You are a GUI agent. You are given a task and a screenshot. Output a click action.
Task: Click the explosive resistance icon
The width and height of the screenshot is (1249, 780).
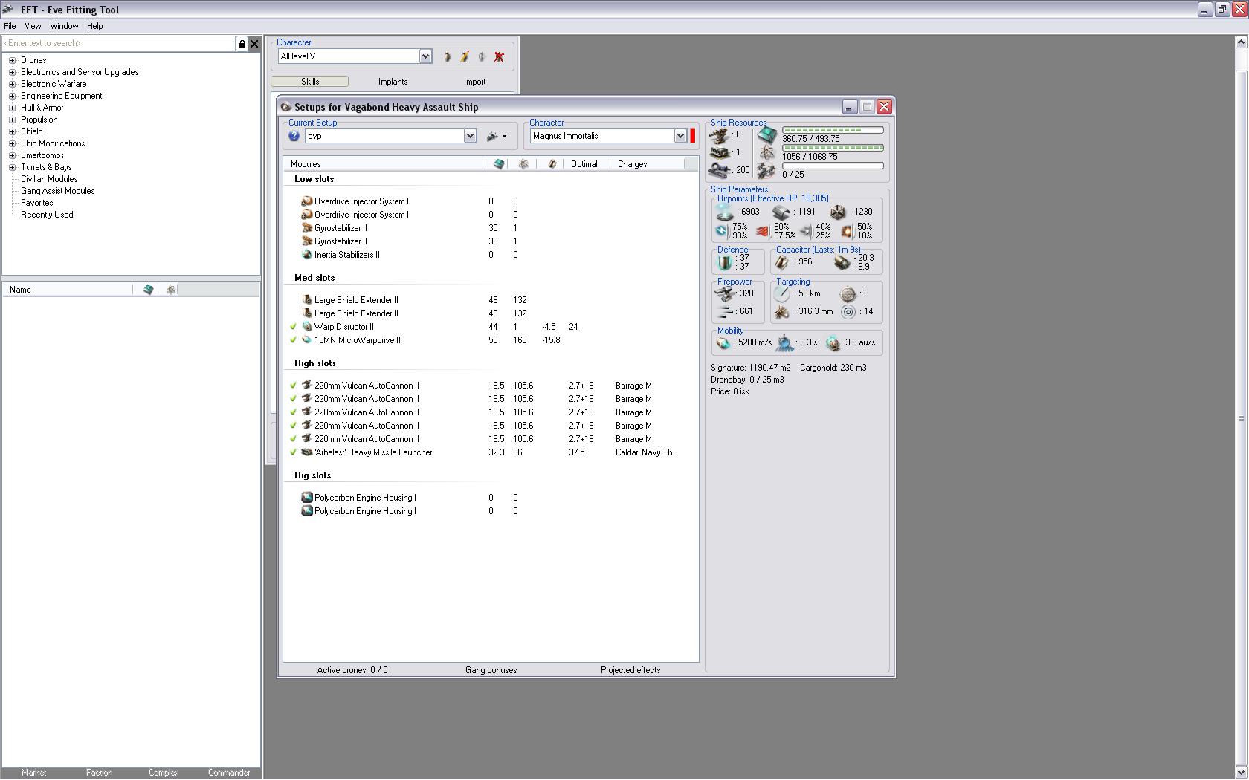(x=846, y=231)
